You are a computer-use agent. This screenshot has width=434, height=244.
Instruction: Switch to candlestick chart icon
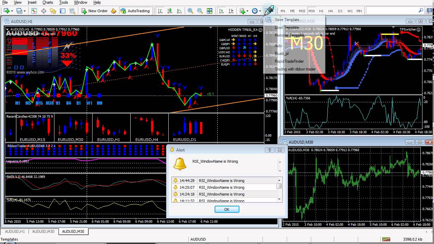click(x=170, y=11)
